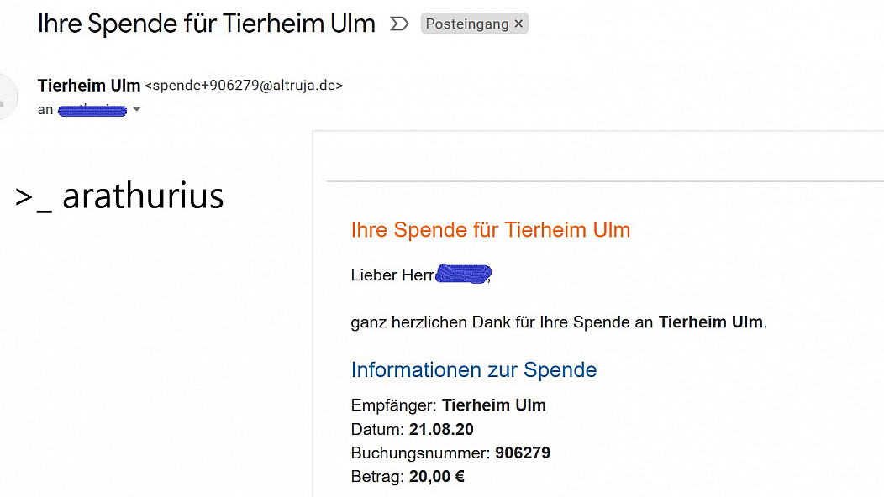Click the '>_' prompt symbol of the logo
This screenshot has height=497, width=884.
[x=34, y=199]
